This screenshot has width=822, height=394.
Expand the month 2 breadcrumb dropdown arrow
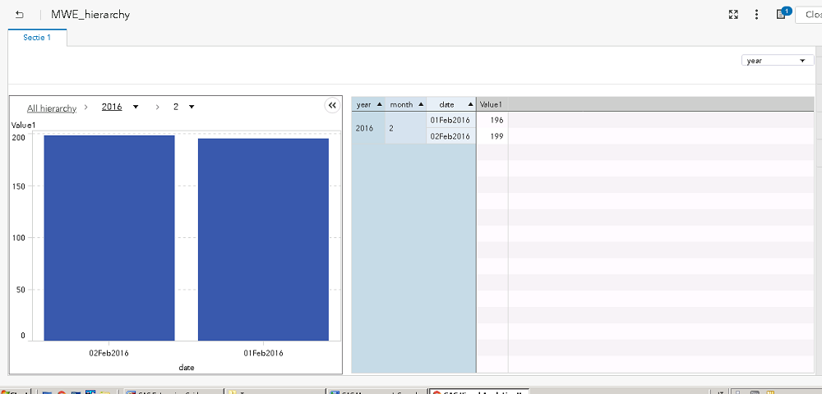tap(192, 108)
